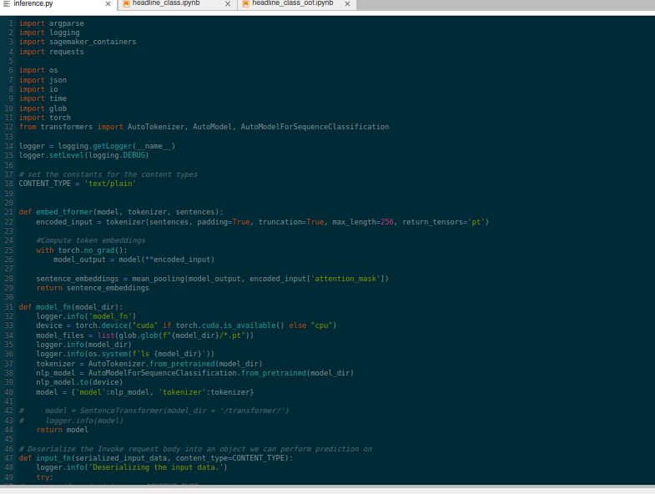
Task: Click function name 'embed_tformer' on line 21
Action: [x=64, y=212]
